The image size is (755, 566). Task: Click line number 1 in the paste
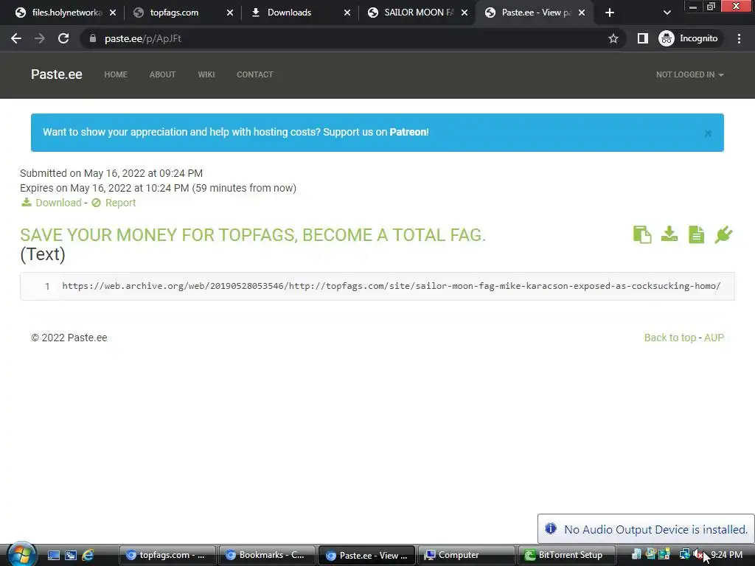[x=47, y=287]
